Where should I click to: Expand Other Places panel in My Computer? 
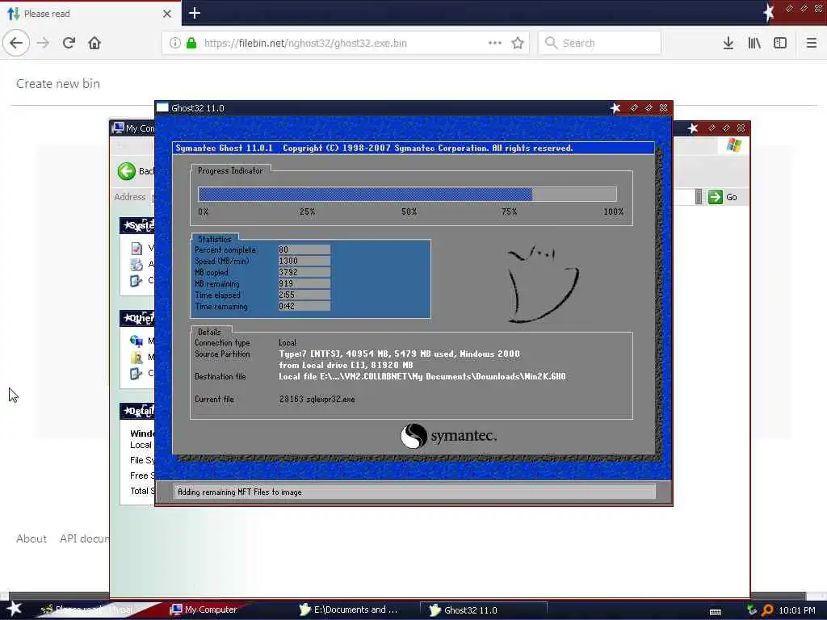click(137, 318)
